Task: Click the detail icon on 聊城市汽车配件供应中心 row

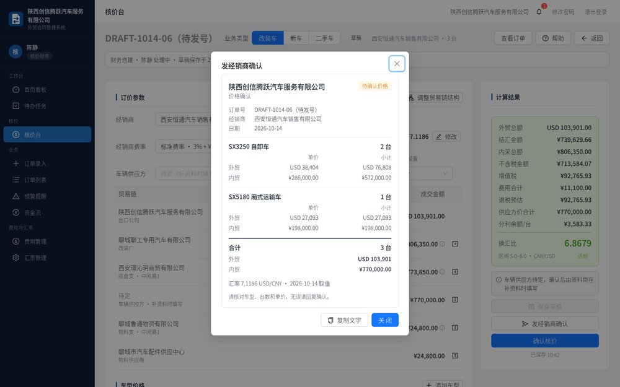Action: coord(455,356)
